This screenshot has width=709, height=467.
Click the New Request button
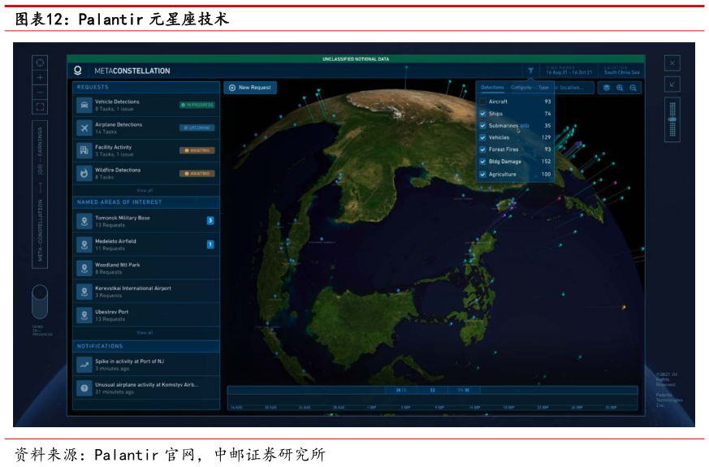[250, 88]
